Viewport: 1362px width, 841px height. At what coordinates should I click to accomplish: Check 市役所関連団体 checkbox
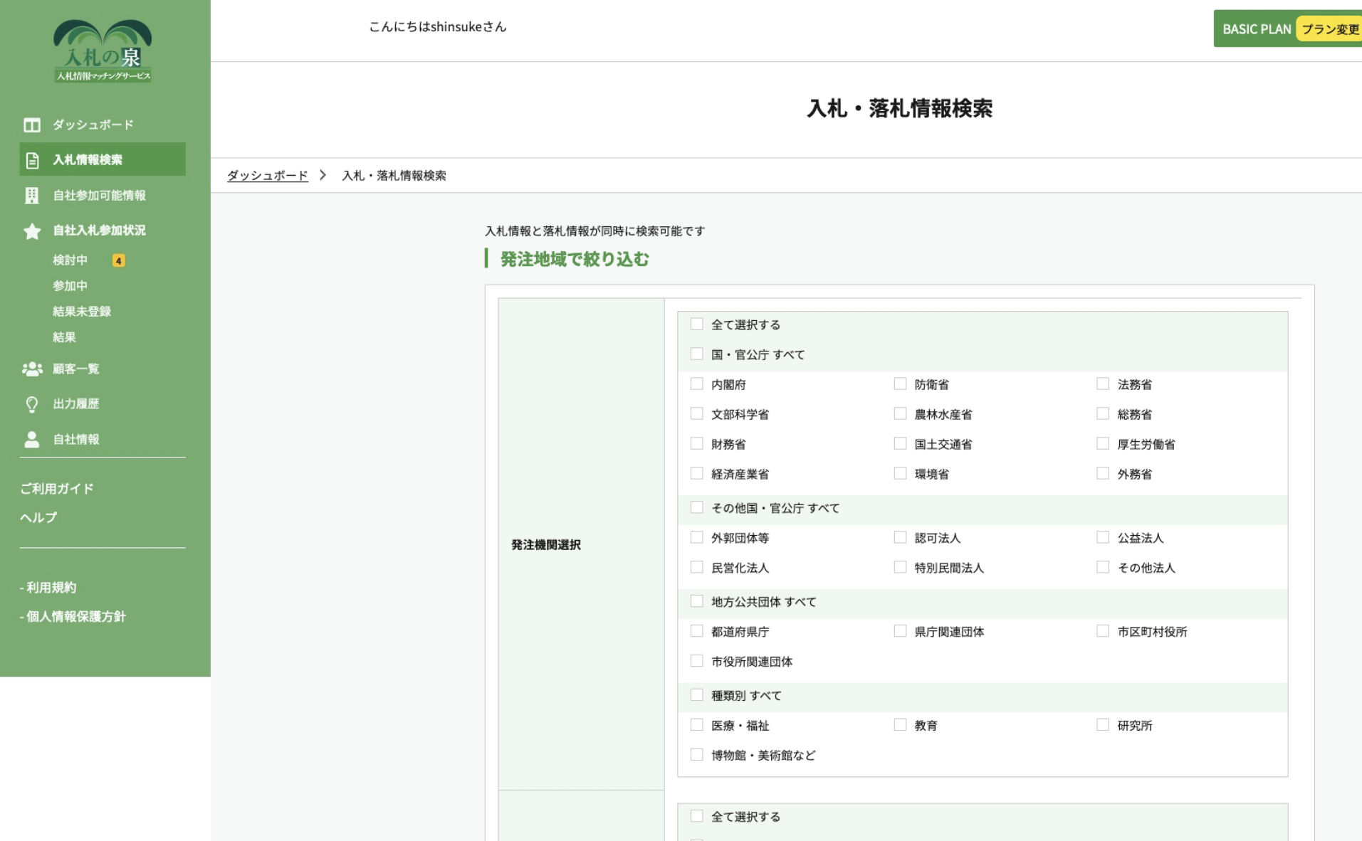697,662
